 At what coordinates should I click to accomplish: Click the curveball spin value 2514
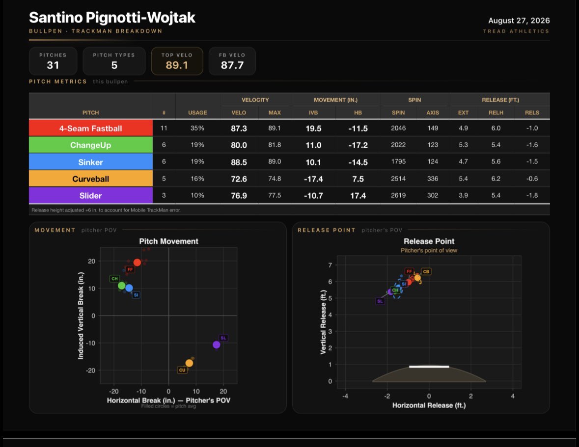tap(398, 179)
